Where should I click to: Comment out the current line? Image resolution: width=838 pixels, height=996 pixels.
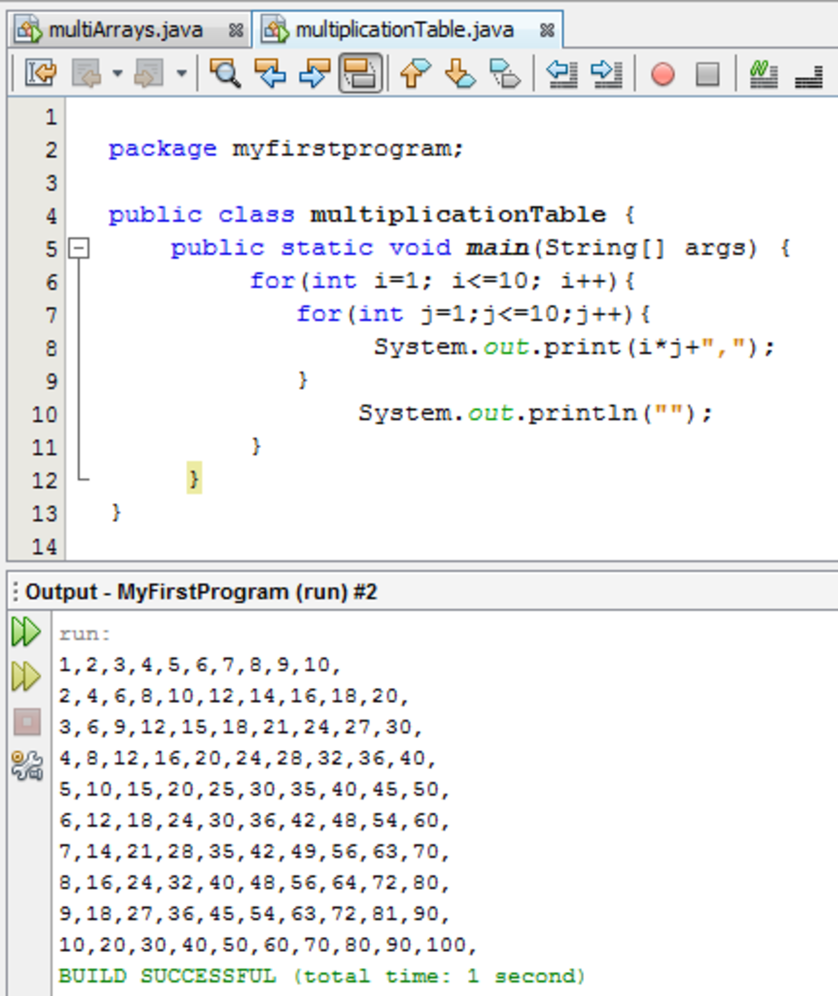[763, 74]
